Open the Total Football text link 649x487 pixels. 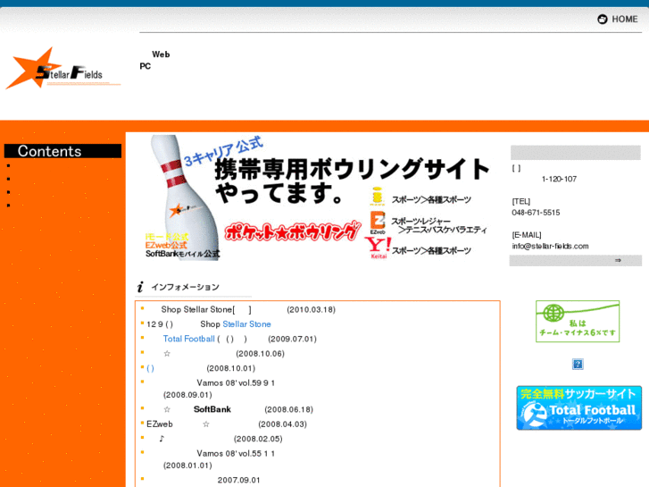pyautogui.click(x=188, y=339)
